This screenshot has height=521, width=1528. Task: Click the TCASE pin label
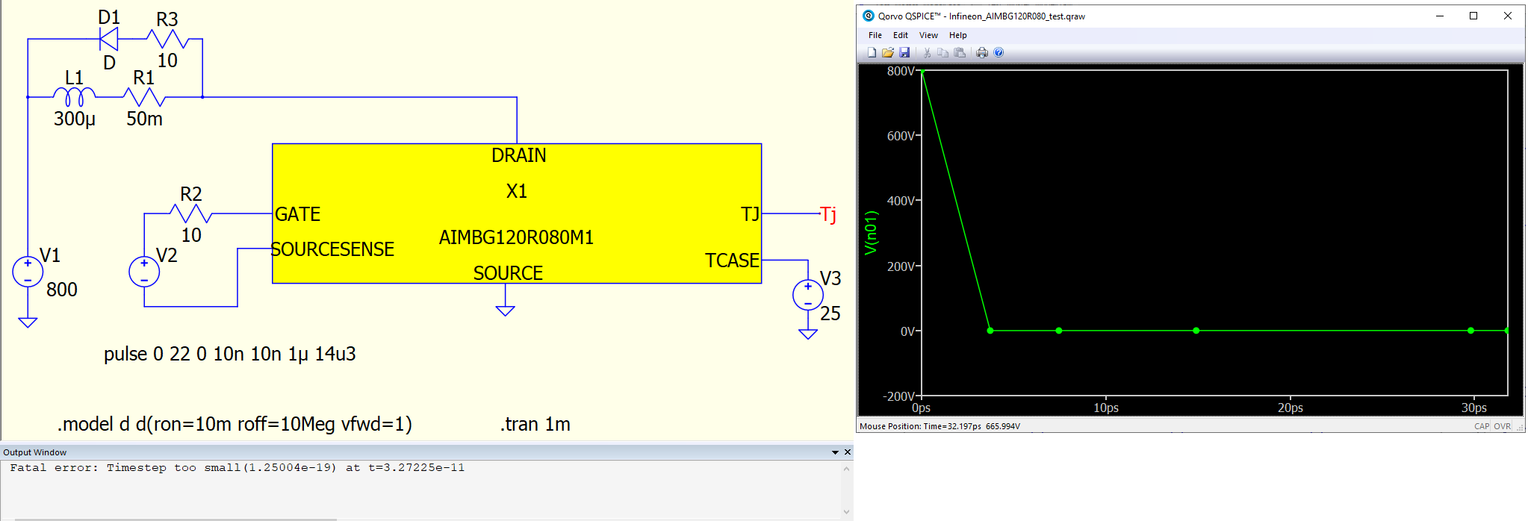[732, 260]
